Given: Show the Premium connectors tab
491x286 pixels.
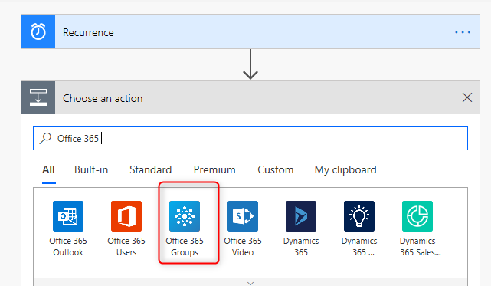Looking at the screenshot, I should coord(214,169).
